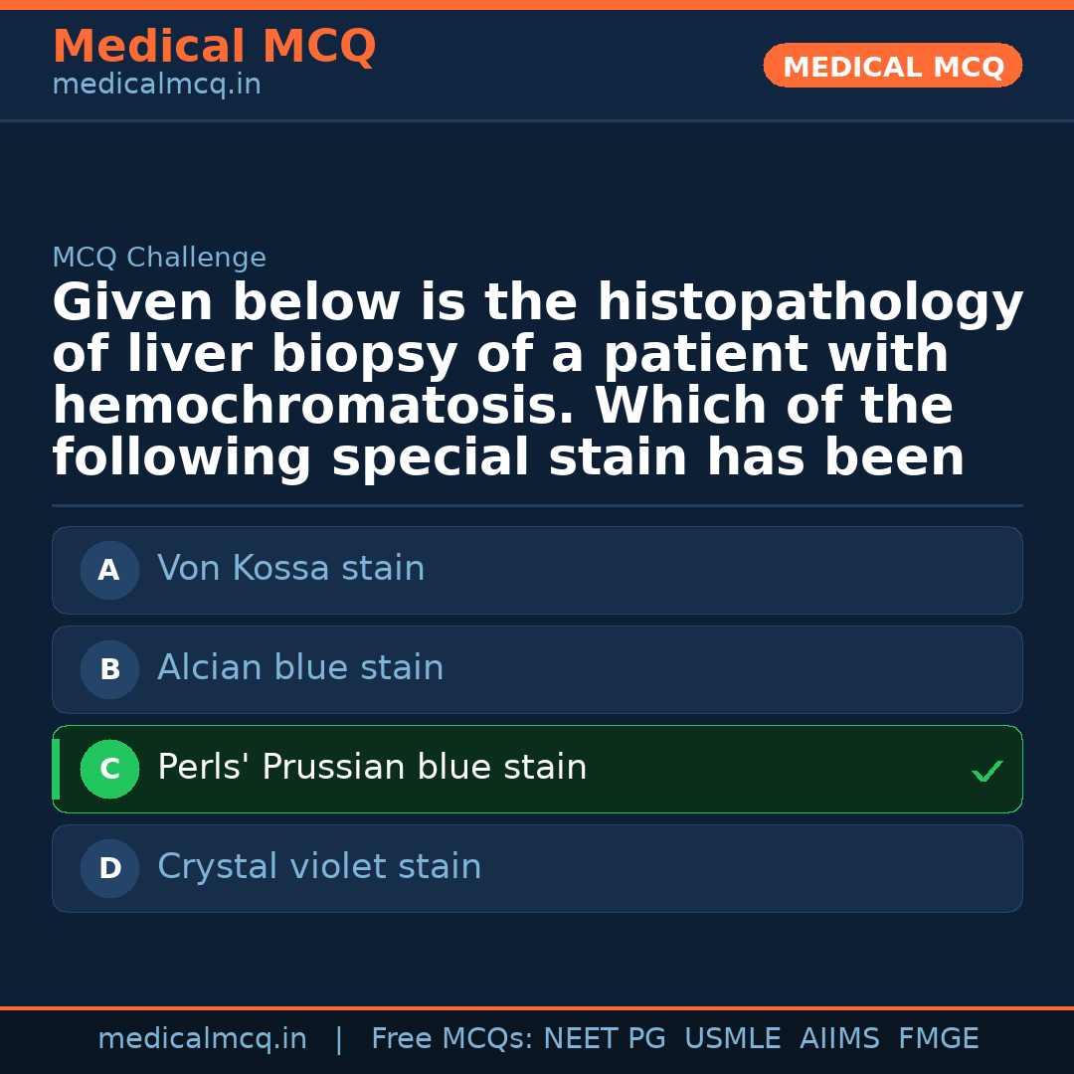
Task: Click the A letter circle icon
Action: click(x=109, y=571)
